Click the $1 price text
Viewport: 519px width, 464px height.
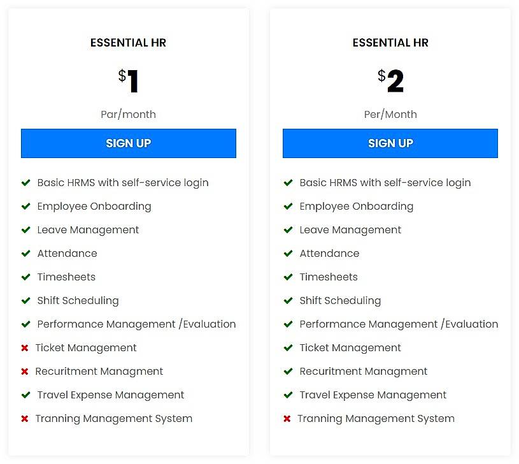point(128,80)
